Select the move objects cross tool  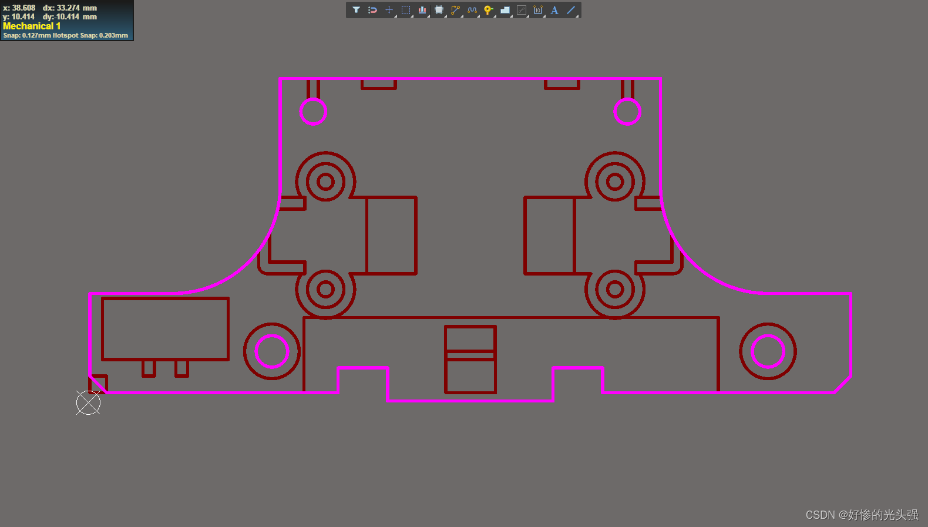(x=389, y=10)
